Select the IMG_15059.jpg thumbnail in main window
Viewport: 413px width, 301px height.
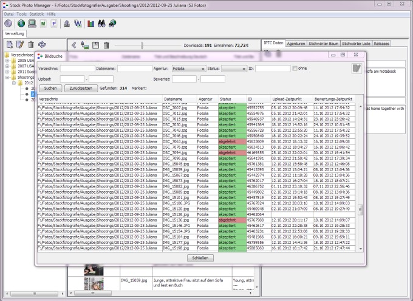click(x=94, y=284)
